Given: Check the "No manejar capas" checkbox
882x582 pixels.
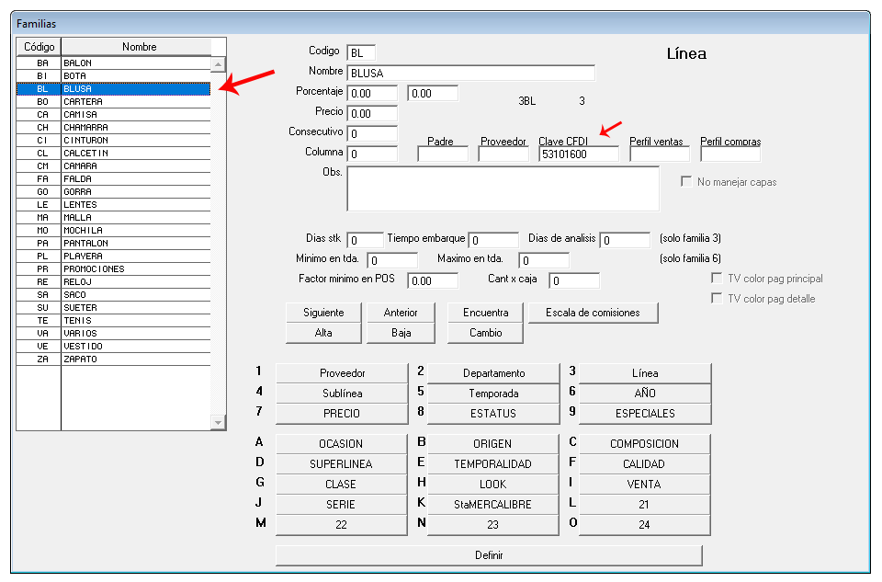Looking at the screenshot, I should pos(686,181).
